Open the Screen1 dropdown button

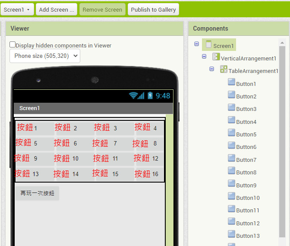click(x=17, y=9)
